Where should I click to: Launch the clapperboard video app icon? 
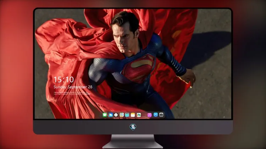(127, 115)
